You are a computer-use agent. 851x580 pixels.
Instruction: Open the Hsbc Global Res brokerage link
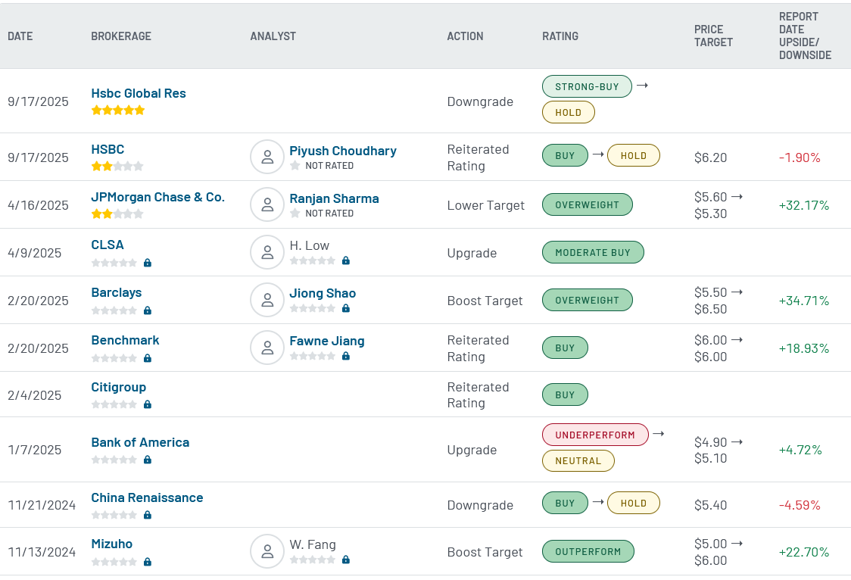click(x=139, y=93)
